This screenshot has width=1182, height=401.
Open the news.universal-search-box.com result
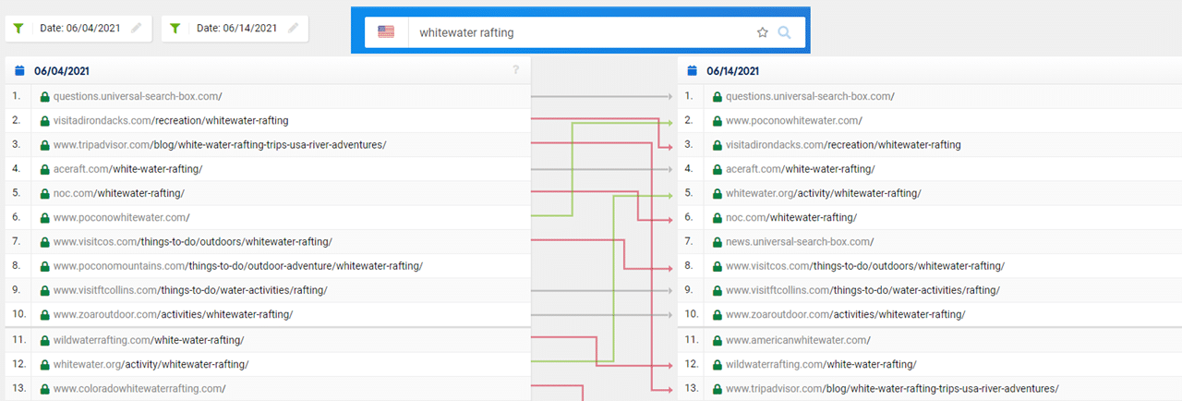pyautogui.click(x=799, y=241)
